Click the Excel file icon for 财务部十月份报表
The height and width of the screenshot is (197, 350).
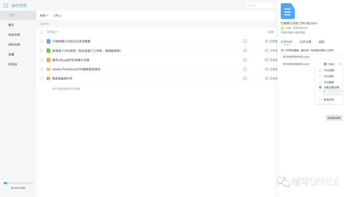tap(48, 51)
